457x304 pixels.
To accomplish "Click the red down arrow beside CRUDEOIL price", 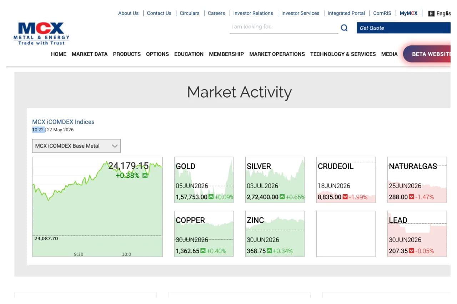I will [345, 197].
